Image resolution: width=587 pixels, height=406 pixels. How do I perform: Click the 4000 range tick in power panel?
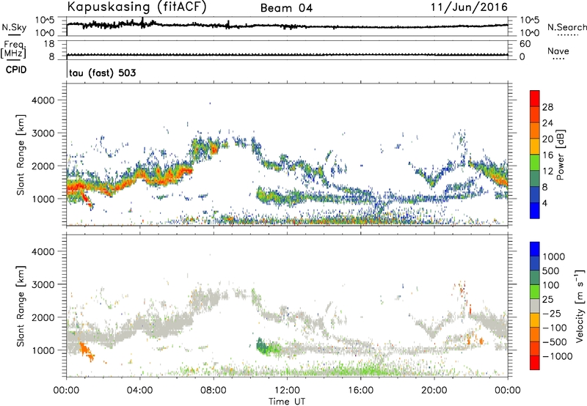tap(43, 100)
